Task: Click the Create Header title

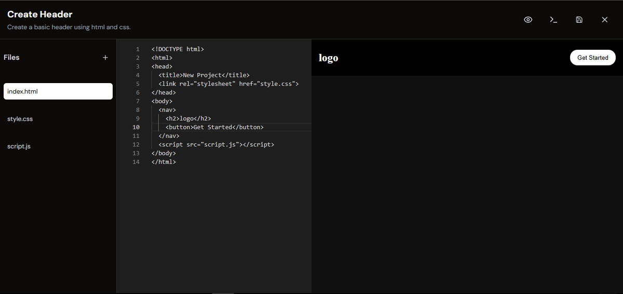Action: [x=40, y=15]
